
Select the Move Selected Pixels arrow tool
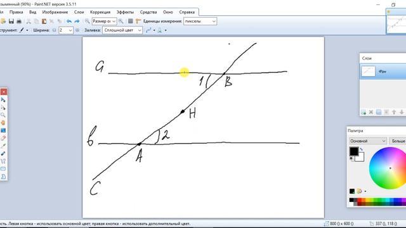pyautogui.click(x=3, y=100)
